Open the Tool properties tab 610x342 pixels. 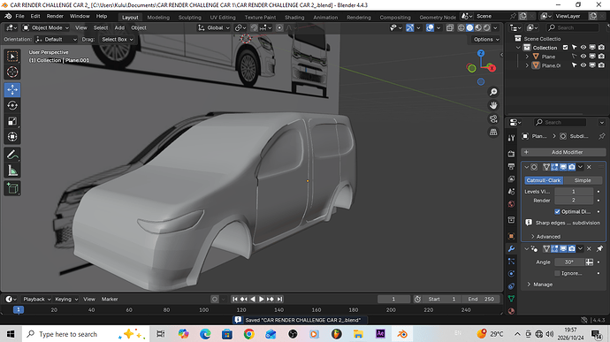pos(511,138)
